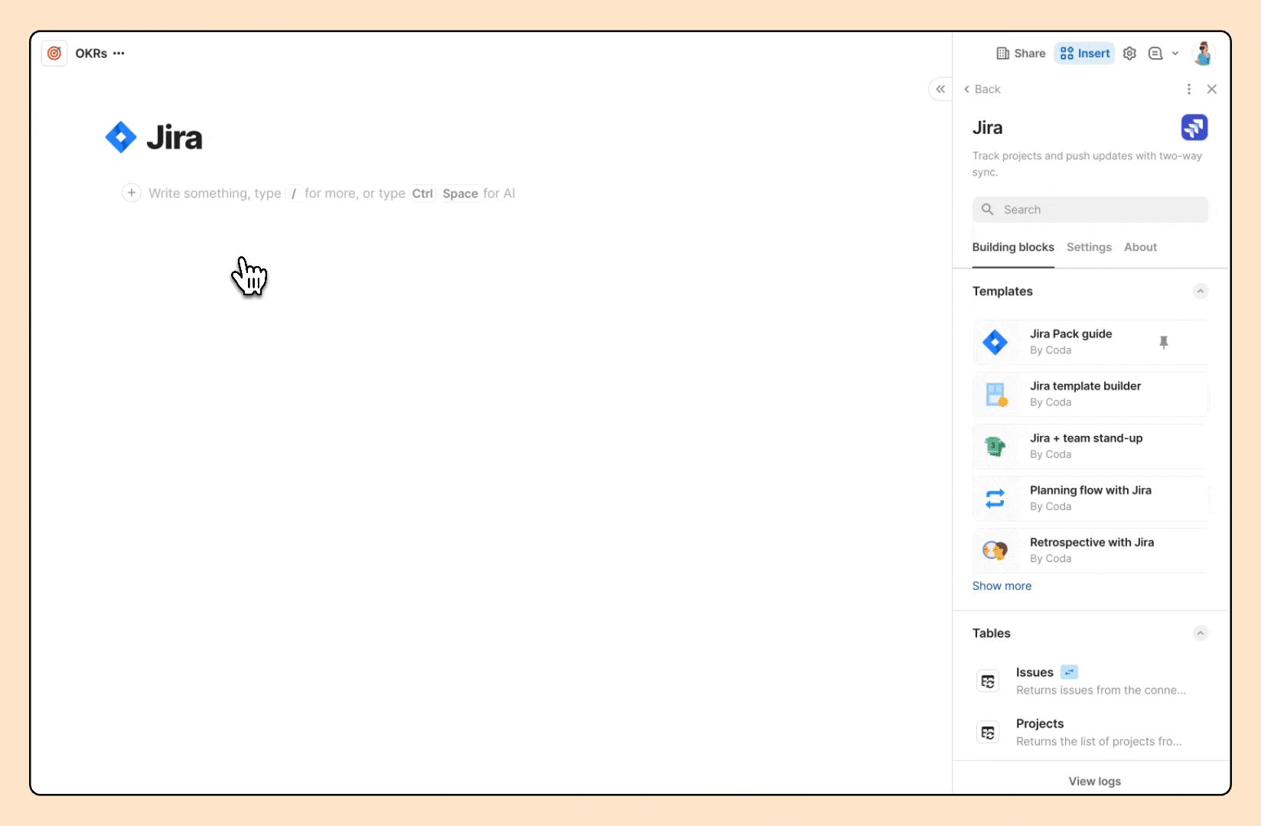
Task: Open the doc settings gear
Action: click(x=1129, y=53)
